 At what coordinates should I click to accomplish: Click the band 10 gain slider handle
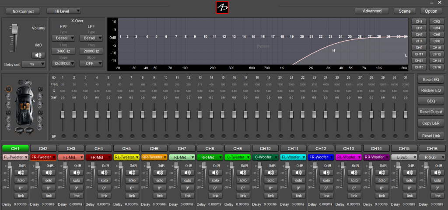[x=165, y=114]
